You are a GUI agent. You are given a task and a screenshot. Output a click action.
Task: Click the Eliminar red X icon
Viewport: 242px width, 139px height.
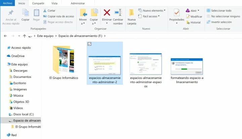coord(107,13)
